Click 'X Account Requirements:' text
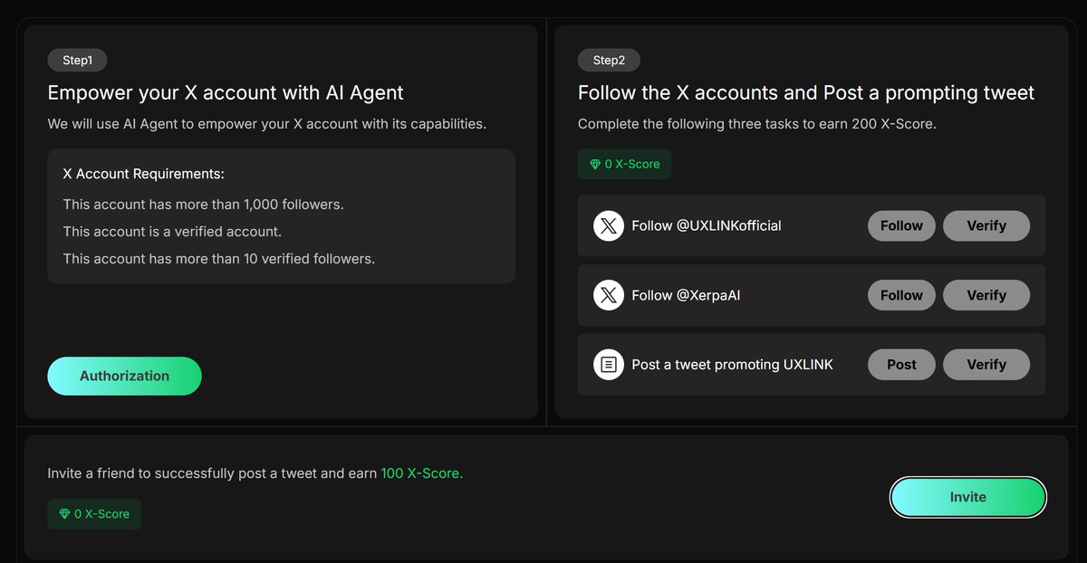This screenshot has width=1087, height=563. 143,174
